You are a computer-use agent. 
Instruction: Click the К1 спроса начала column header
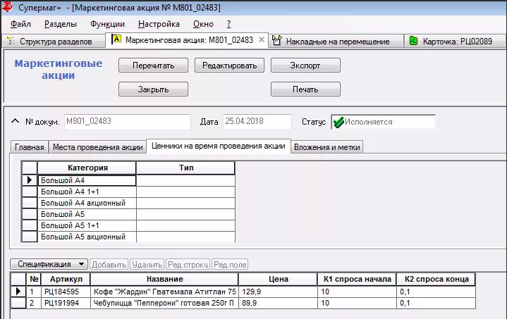[x=358, y=279]
